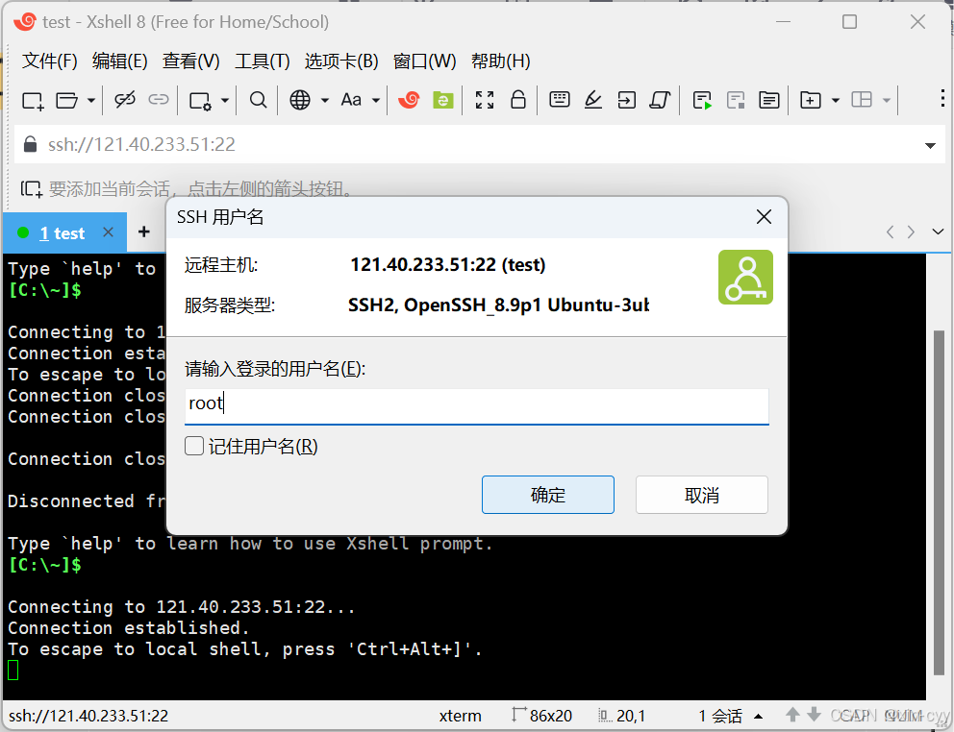Open the session Properties gear icon
Image resolution: width=954 pixels, height=732 pixels.
tap(200, 100)
